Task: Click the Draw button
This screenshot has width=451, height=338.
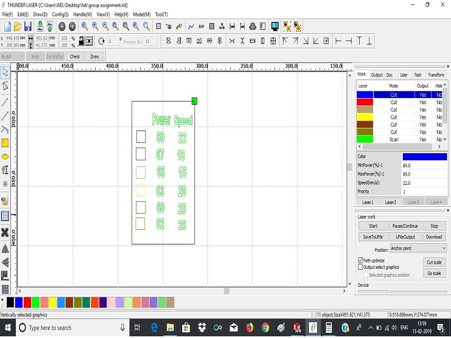Action: [95, 56]
